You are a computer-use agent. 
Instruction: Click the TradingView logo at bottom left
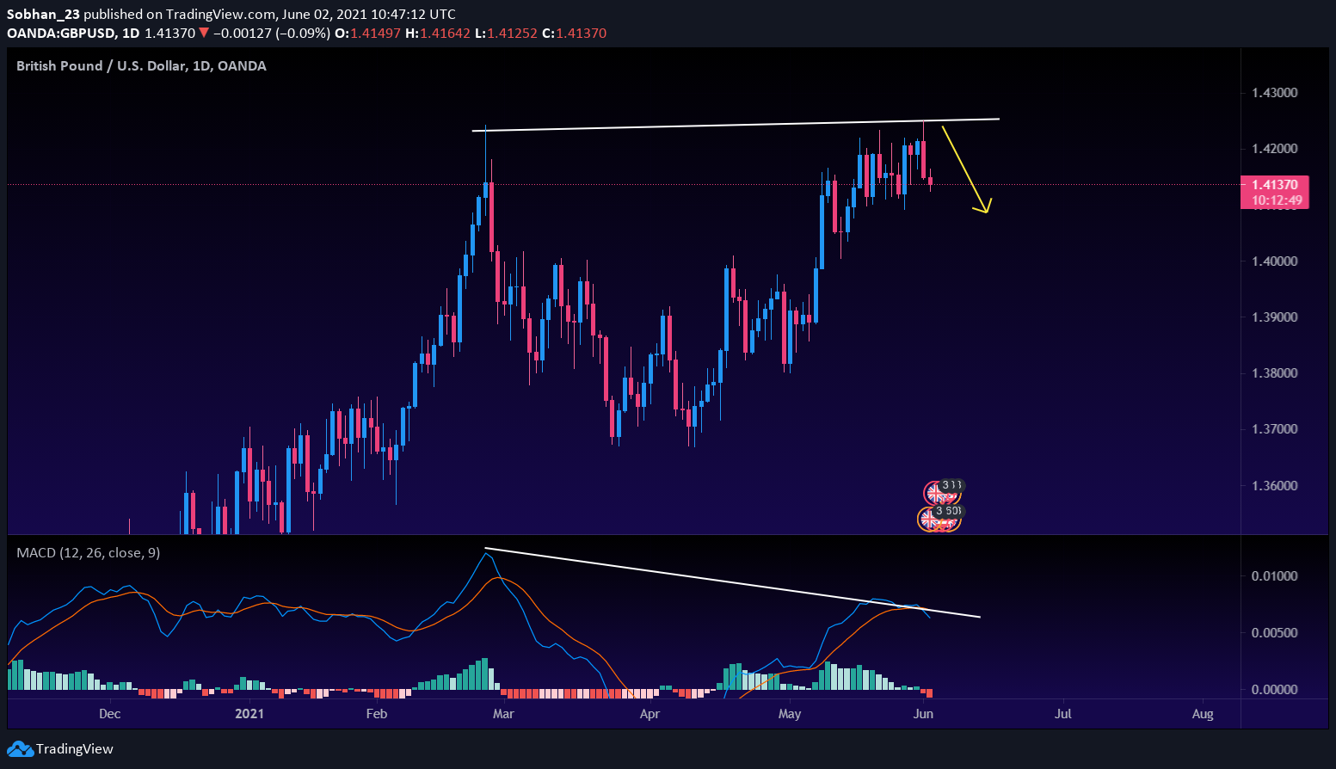[61, 748]
